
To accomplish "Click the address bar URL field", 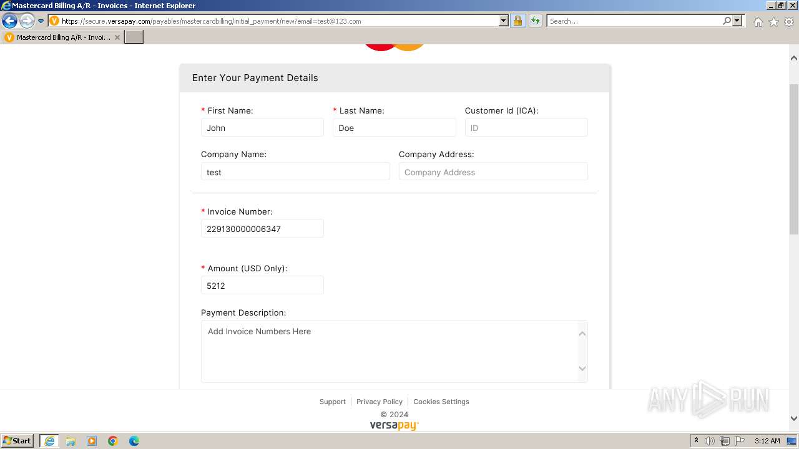I will pyautogui.click(x=279, y=21).
